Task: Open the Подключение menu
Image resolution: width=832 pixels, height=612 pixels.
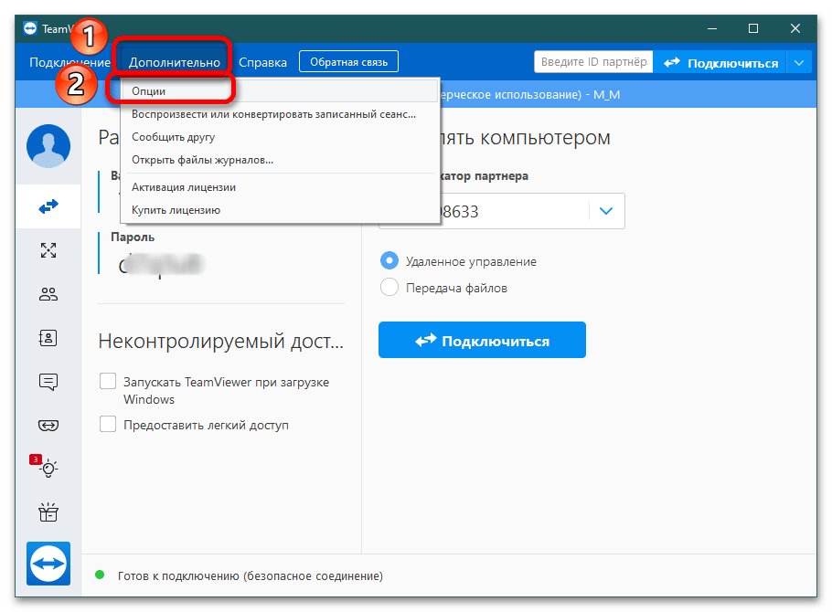Action: click(x=69, y=63)
